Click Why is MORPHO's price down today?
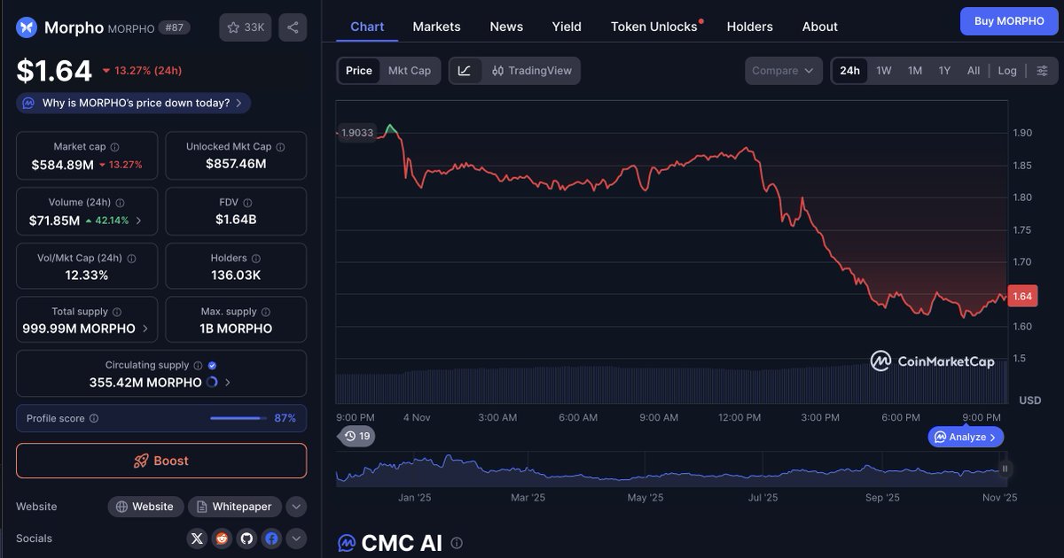The image size is (1064, 558). [x=134, y=103]
